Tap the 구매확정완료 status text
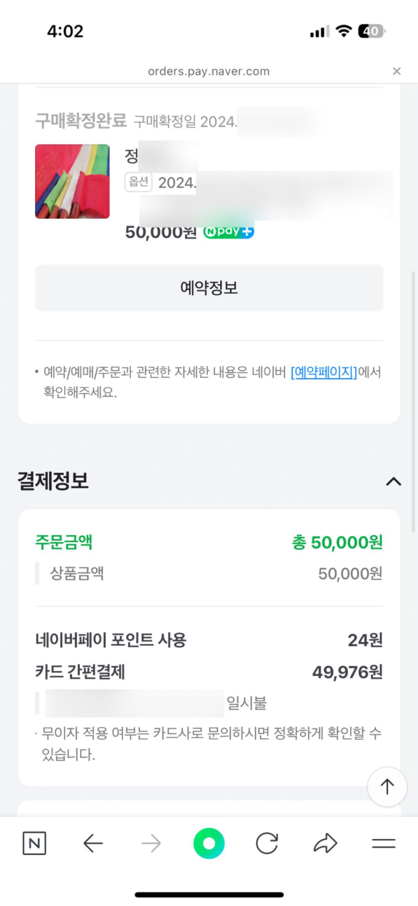Image resolution: width=418 pixels, height=906 pixels. click(x=81, y=121)
